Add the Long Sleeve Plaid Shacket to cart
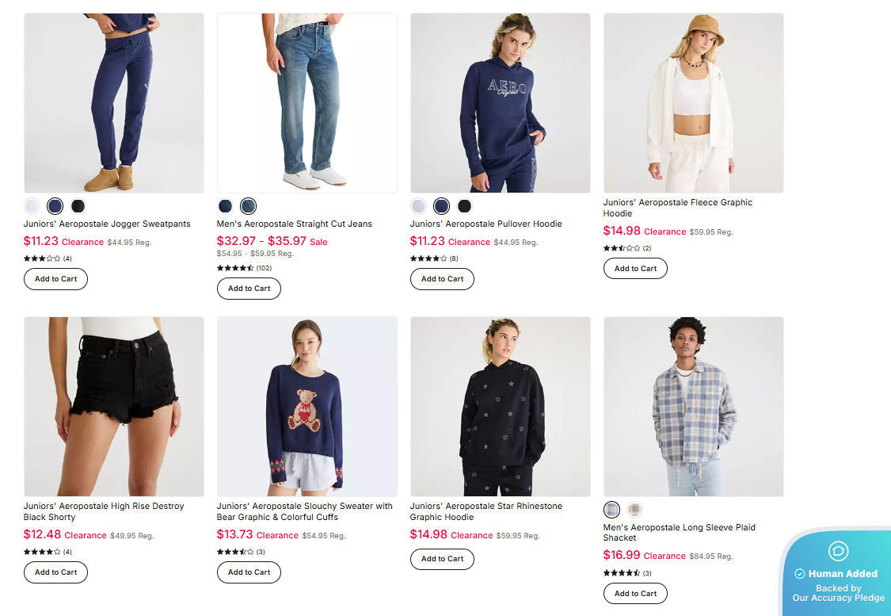 pos(635,593)
